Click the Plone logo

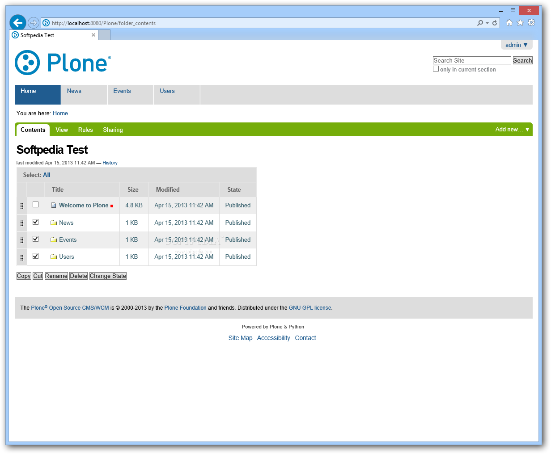pos(63,63)
